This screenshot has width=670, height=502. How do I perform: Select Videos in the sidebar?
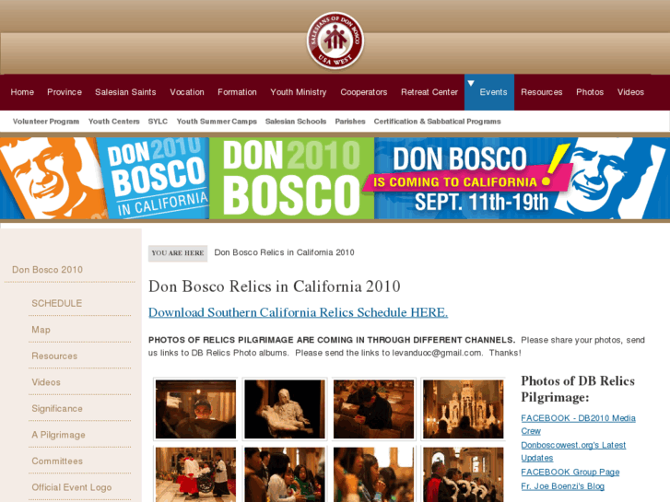[x=46, y=382]
